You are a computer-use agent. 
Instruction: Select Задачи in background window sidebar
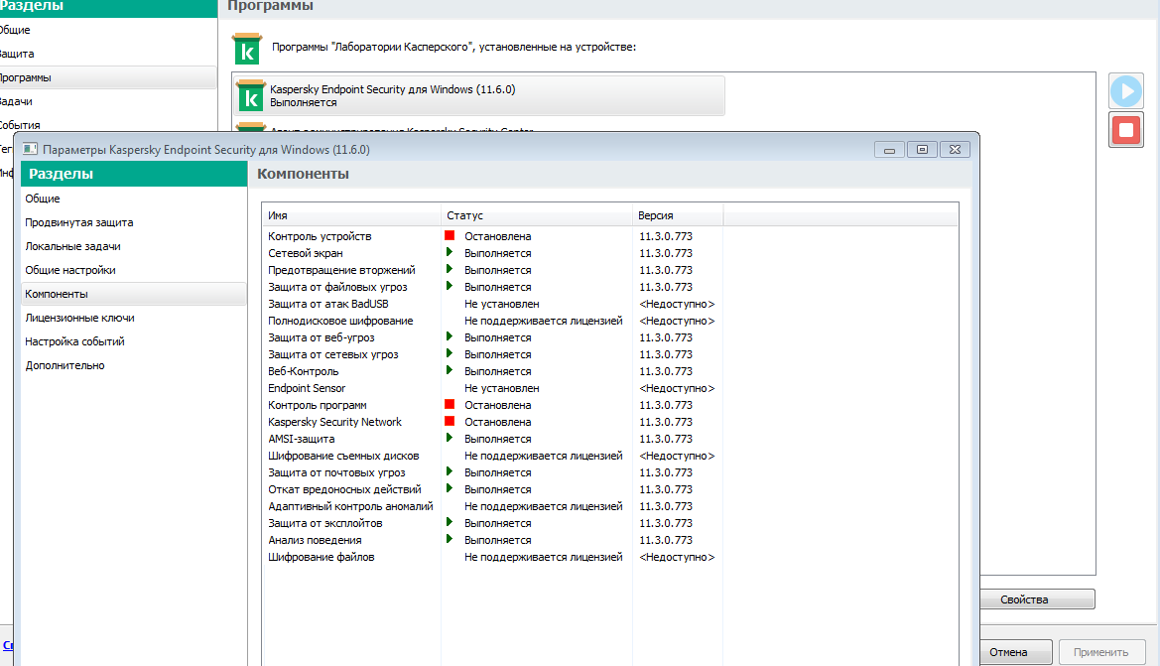pyautogui.click(x=108, y=101)
